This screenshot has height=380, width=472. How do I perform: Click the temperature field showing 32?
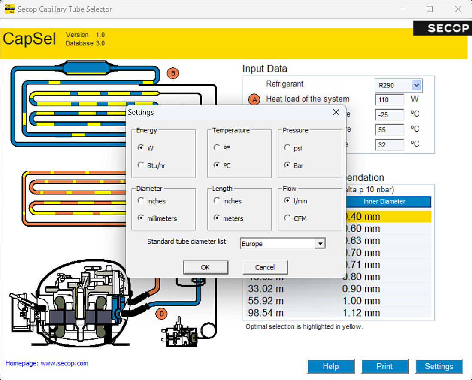389,145
